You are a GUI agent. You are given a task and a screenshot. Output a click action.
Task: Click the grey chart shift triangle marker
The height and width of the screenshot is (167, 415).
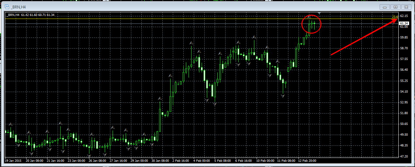coord(319,13)
